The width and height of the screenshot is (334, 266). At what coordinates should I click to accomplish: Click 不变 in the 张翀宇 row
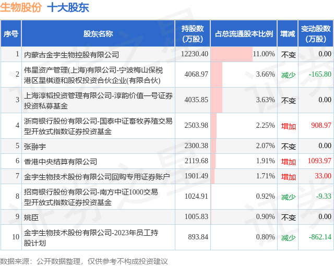coord(289,147)
